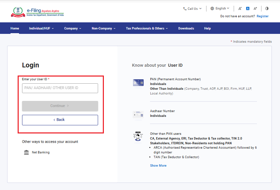The height and width of the screenshot is (190, 280).
Task: Click 'Know about your User ID' heading
Action: [x=157, y=65]
